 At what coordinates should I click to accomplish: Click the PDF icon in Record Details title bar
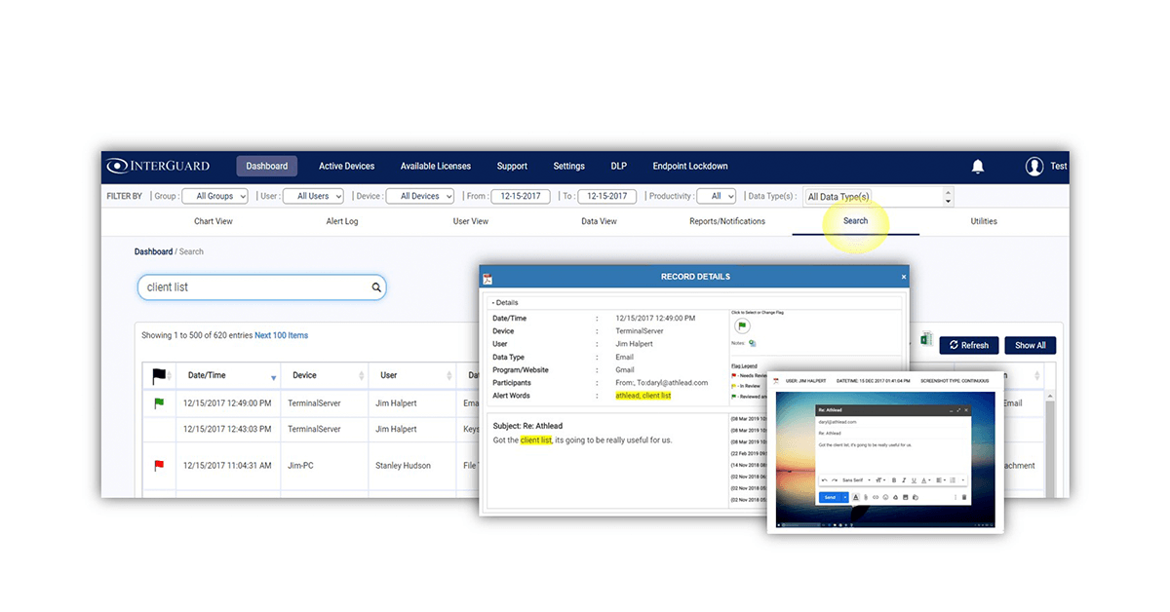487,278
